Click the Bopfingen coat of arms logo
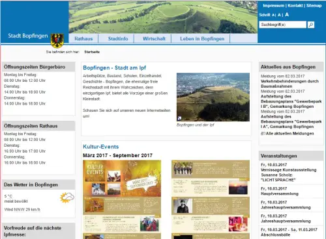This screenshot has height=239, width=326. pos(57,40)
